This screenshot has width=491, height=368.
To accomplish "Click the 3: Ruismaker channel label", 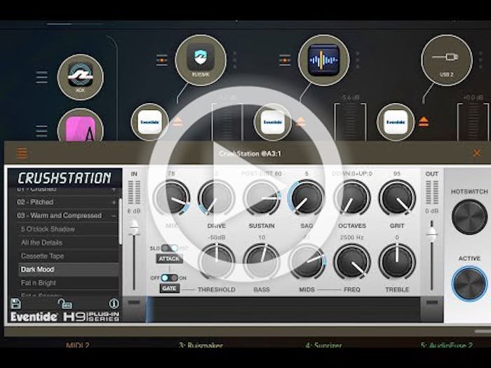I will pyautogui.click(x=201, y=345).
